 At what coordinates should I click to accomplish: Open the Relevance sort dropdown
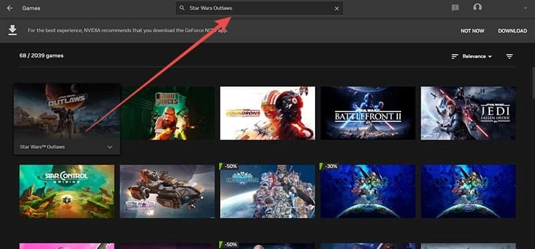point(477,57)
